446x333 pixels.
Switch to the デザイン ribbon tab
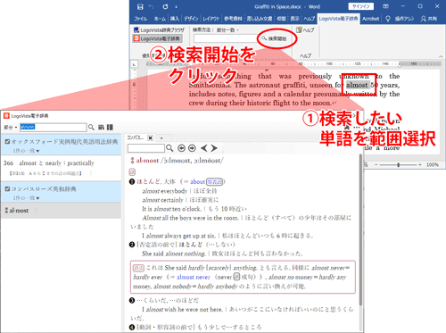[x=191, y=19]
